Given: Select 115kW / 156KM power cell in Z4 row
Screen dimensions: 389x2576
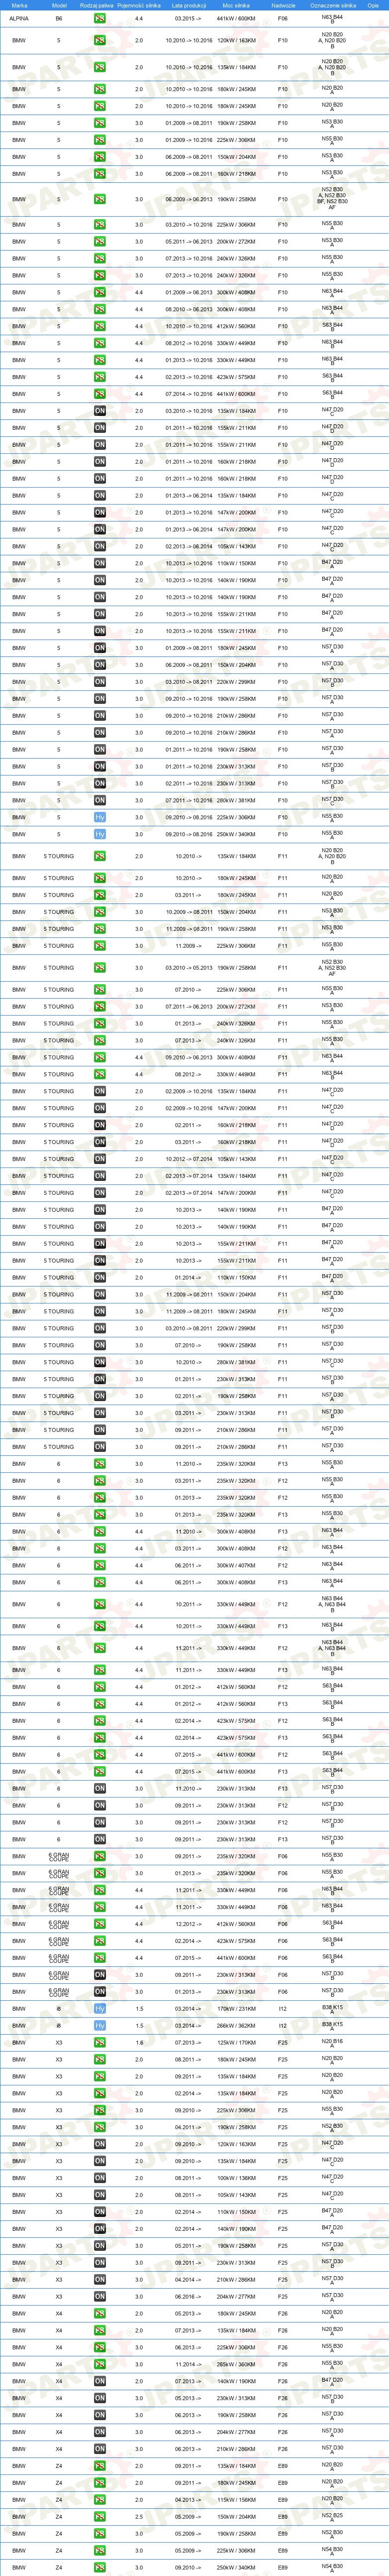Looking at the screenshot, I should pos(236,2500).
